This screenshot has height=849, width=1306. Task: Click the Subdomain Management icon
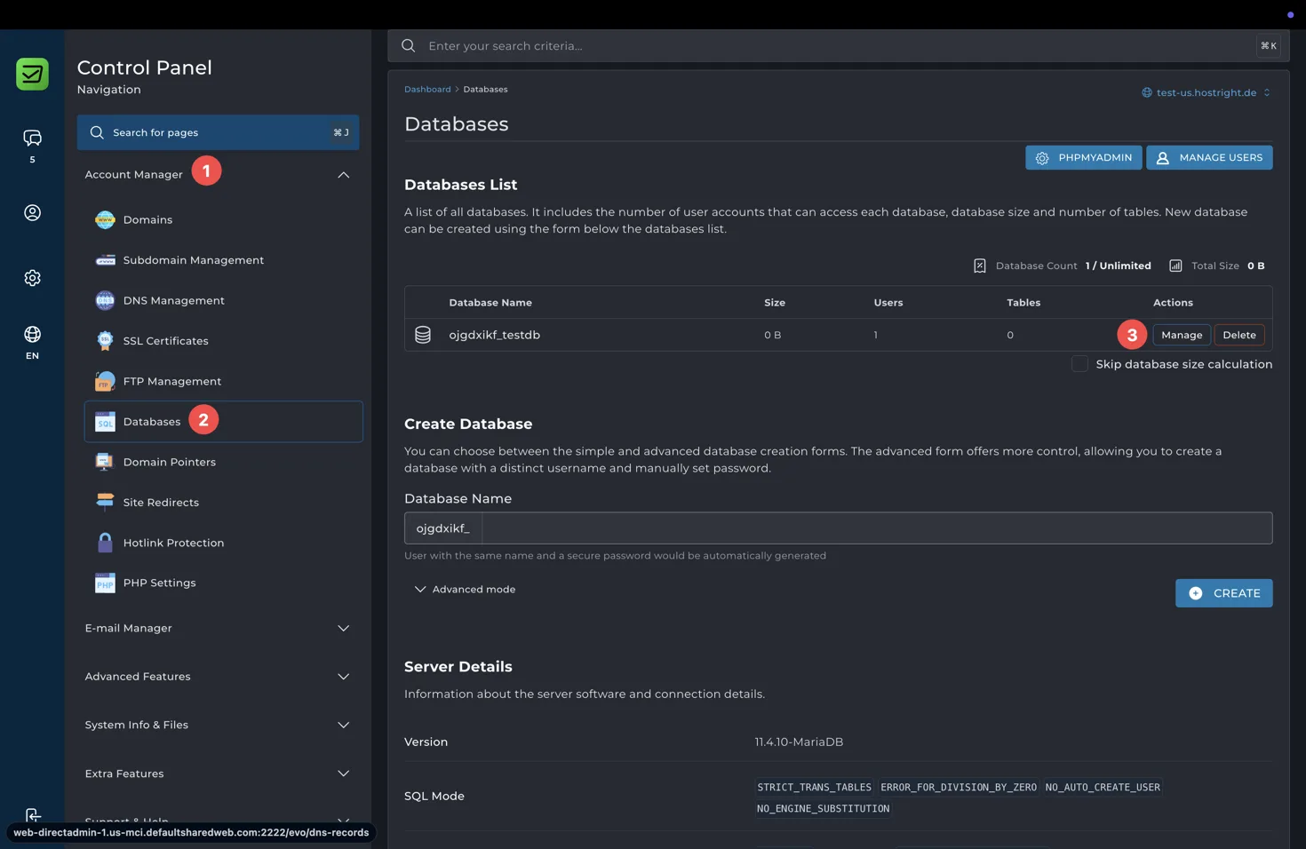[x=105, y=260]
